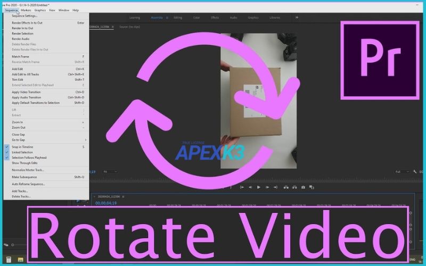Disable Selection Follows Playhead option
426x266 pixels.
point(29,157)
